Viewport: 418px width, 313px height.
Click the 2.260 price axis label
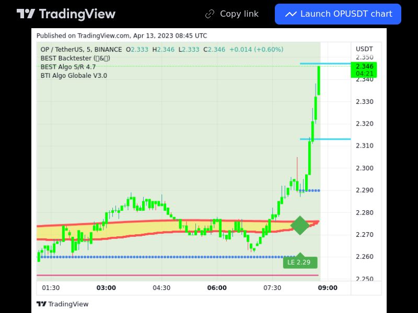click(x=364, y=257)
